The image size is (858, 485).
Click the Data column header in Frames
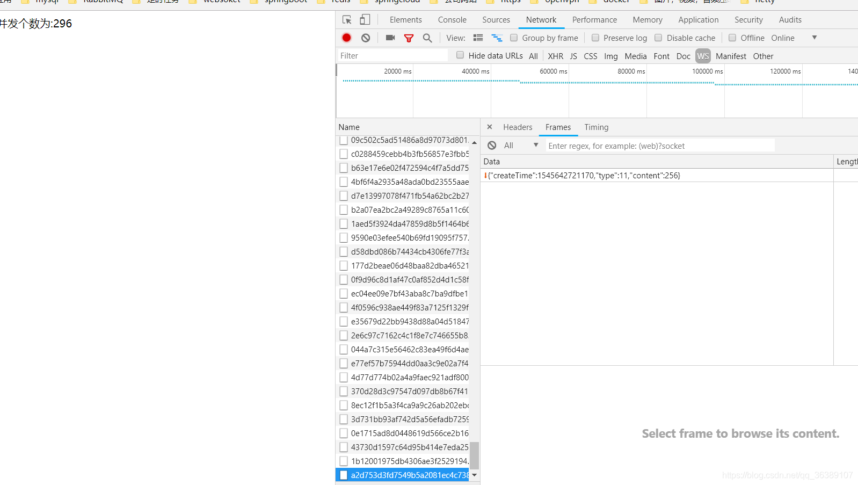pos(657,162)
